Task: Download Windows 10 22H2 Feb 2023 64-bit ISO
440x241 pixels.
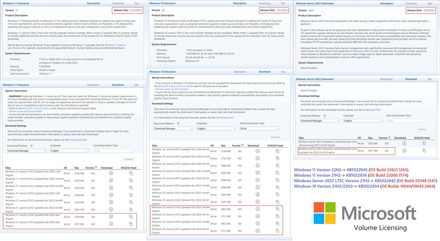Action: (258, 230)
